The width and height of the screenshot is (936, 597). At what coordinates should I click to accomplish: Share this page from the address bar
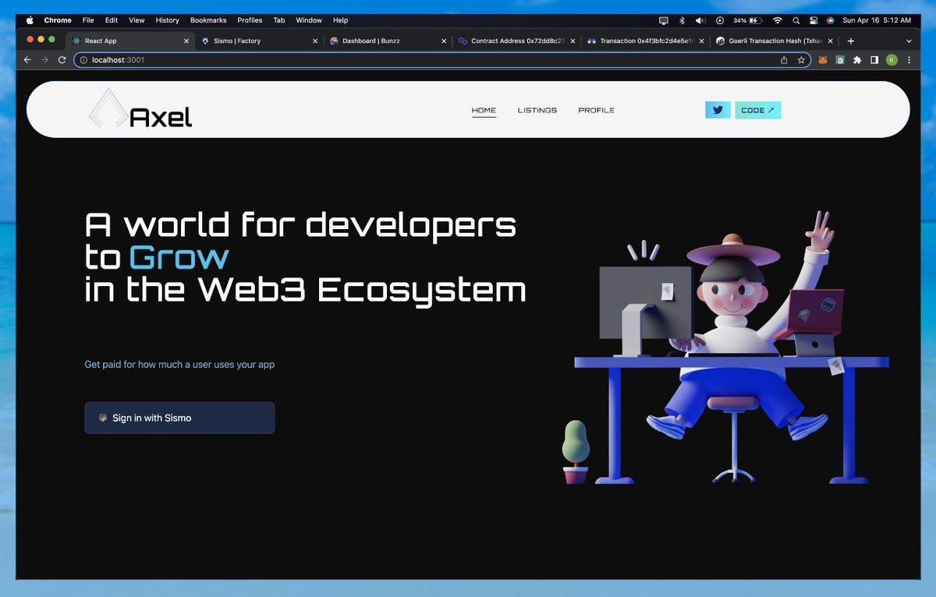[784, 60]
